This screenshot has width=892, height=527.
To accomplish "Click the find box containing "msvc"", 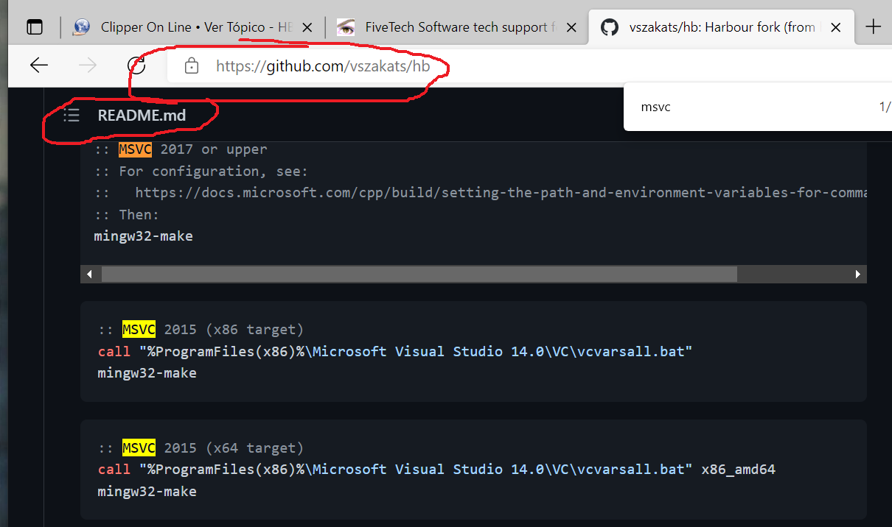I will click(737, 107).
